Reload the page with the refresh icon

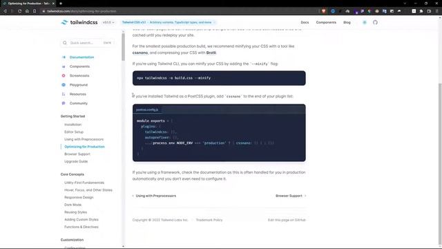click(20, 11)
